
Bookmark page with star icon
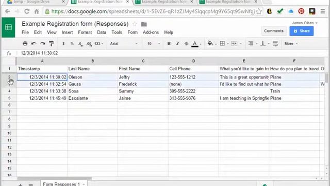pos(259,11)
